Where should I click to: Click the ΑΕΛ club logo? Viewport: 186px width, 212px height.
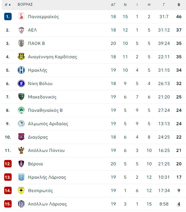[x=21, y=30]
